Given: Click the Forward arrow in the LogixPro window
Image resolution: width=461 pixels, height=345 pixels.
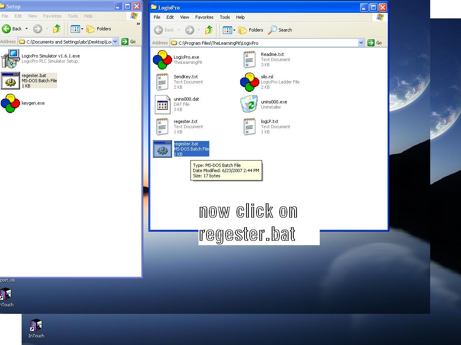Looking at the screenshot, I should click(x=190, y=30).
